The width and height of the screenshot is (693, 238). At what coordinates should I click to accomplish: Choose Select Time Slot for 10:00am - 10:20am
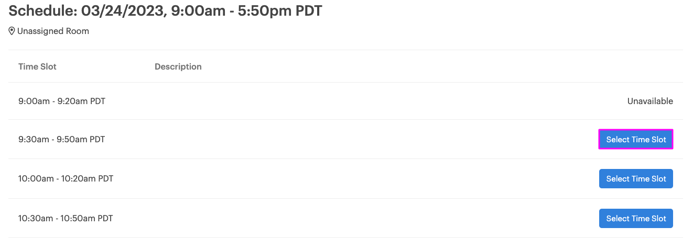click(x=636, y=179)
